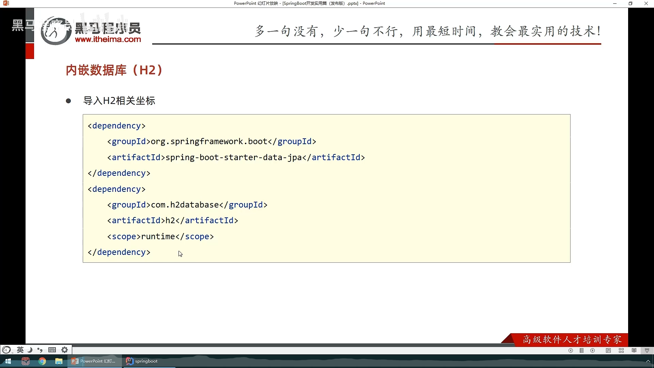Go to the previous slide arrow

click(571, 351)
